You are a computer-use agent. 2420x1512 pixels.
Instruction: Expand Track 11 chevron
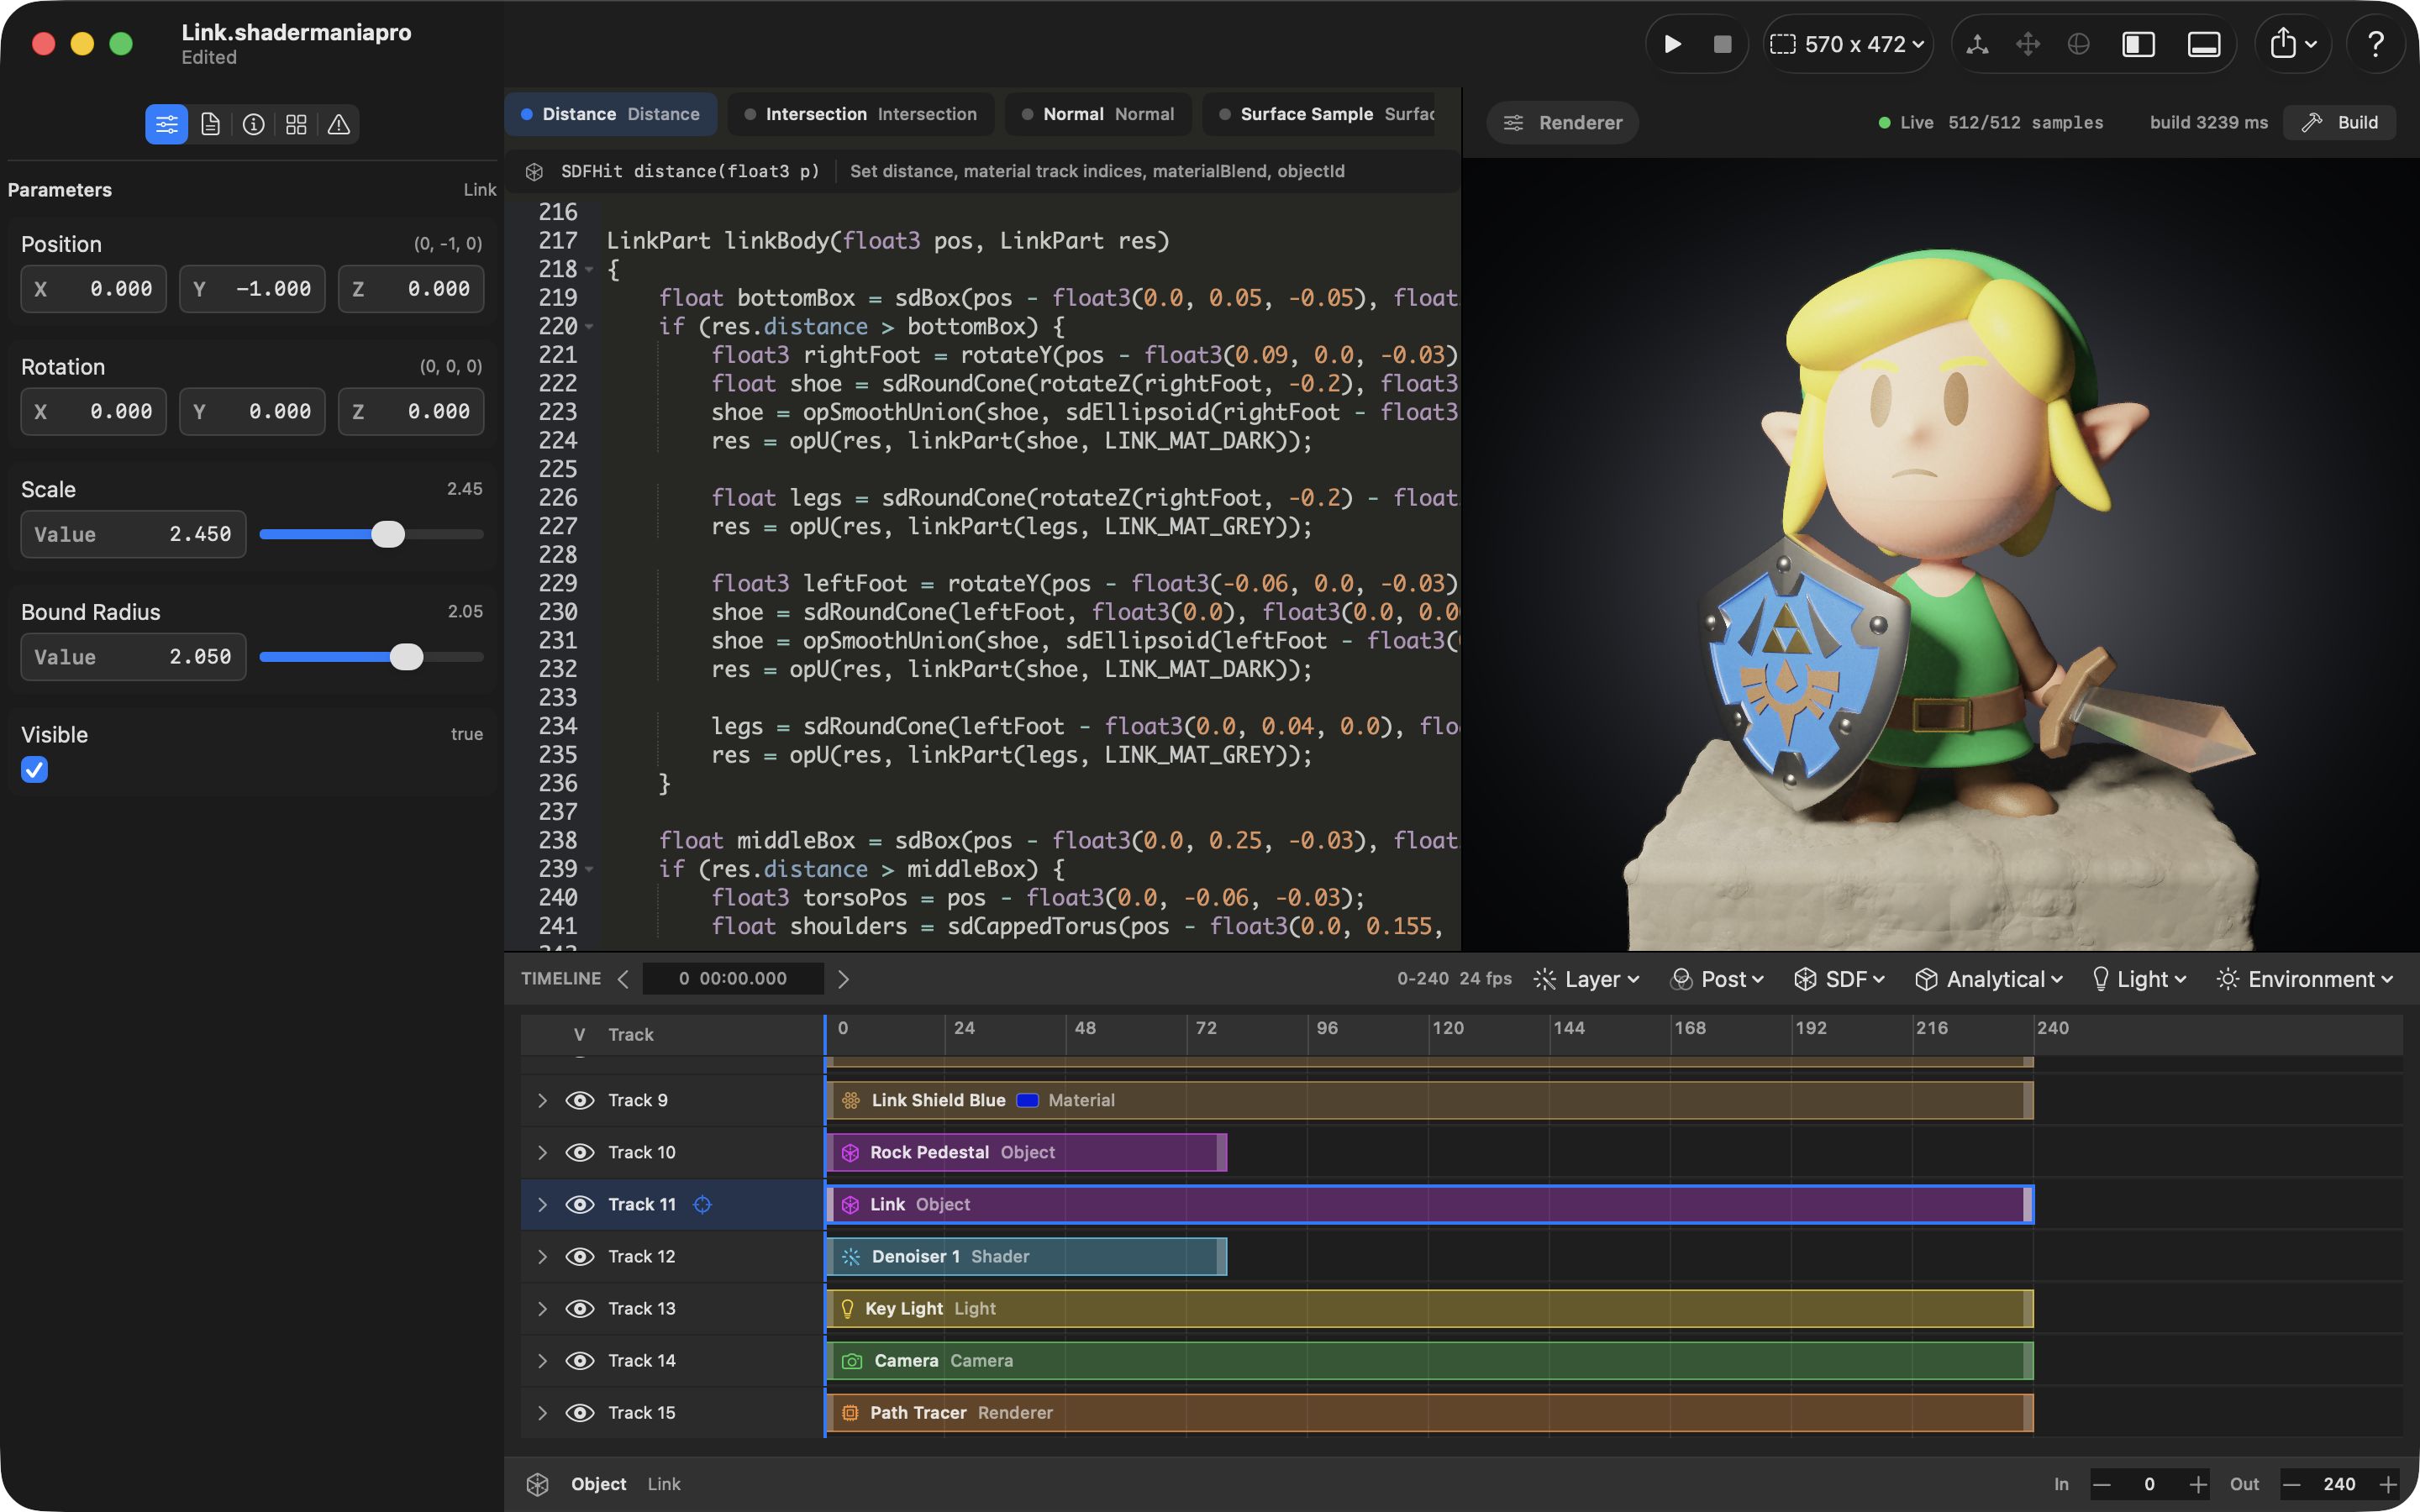click(542, 1204)
